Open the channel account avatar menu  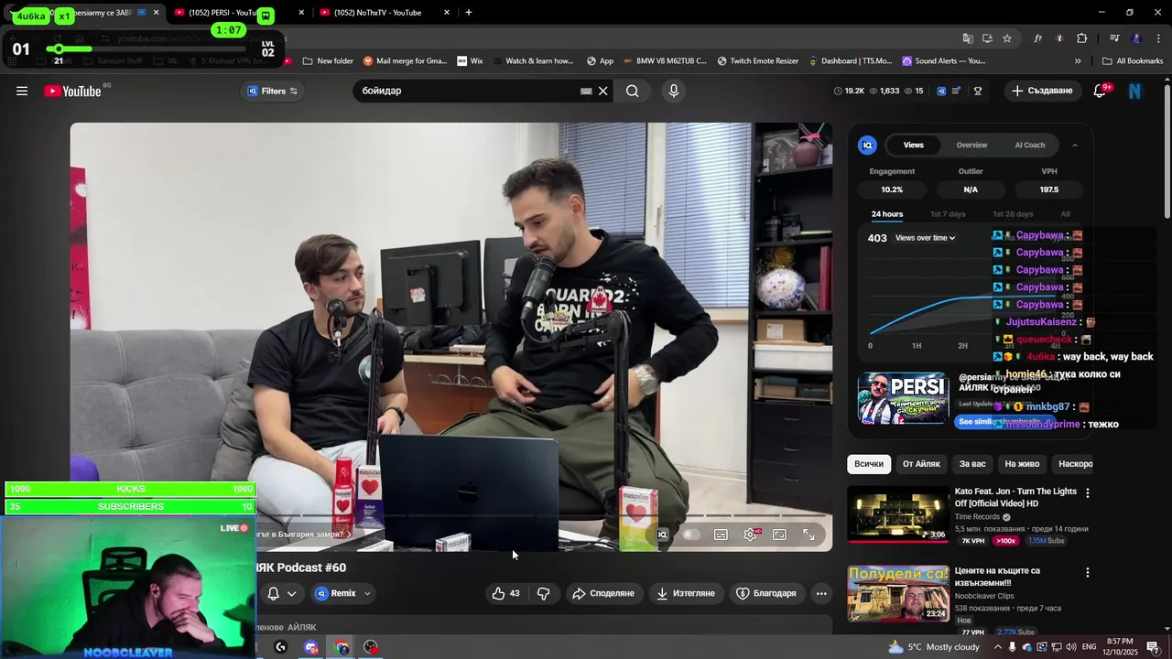pyautogui.click(x=1135, y=91)
